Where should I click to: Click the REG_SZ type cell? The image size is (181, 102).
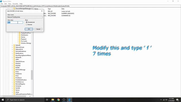click(x=50, y=11)
